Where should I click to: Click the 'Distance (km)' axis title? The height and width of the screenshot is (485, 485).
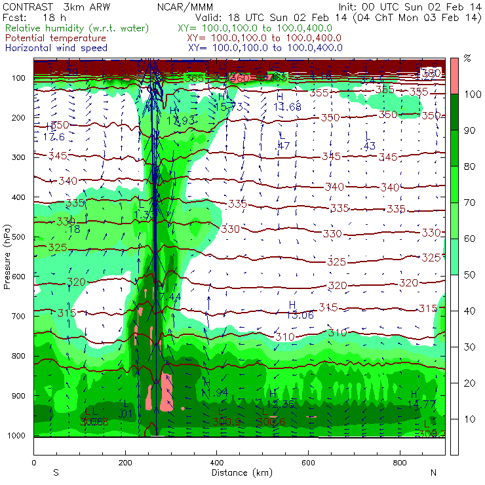coord(242,473)
